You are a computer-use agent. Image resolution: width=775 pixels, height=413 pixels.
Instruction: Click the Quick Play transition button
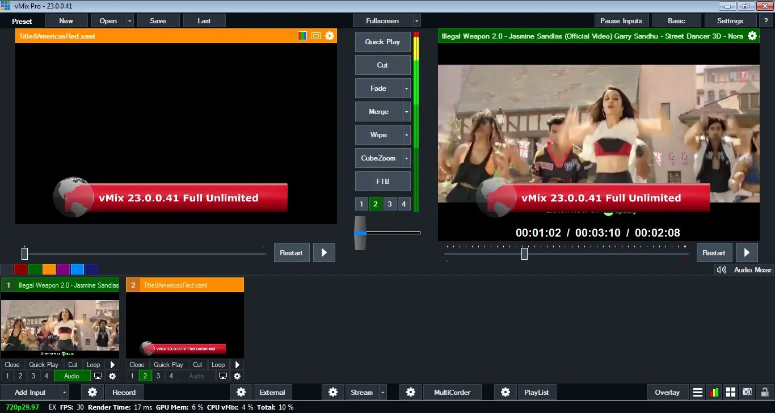(382, 42)
